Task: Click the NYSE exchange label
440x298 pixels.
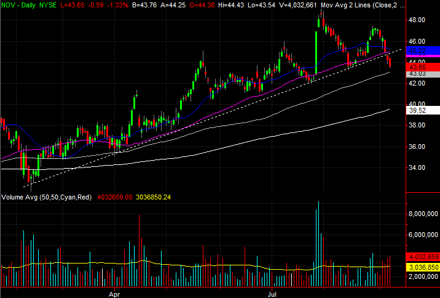Action: pos(48,5)
